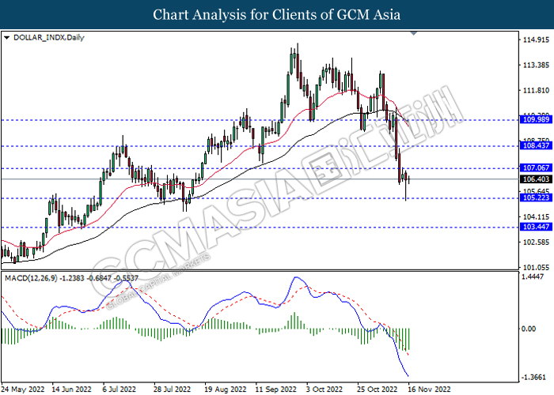Click the 113.385 price axis value

[536, 65]
